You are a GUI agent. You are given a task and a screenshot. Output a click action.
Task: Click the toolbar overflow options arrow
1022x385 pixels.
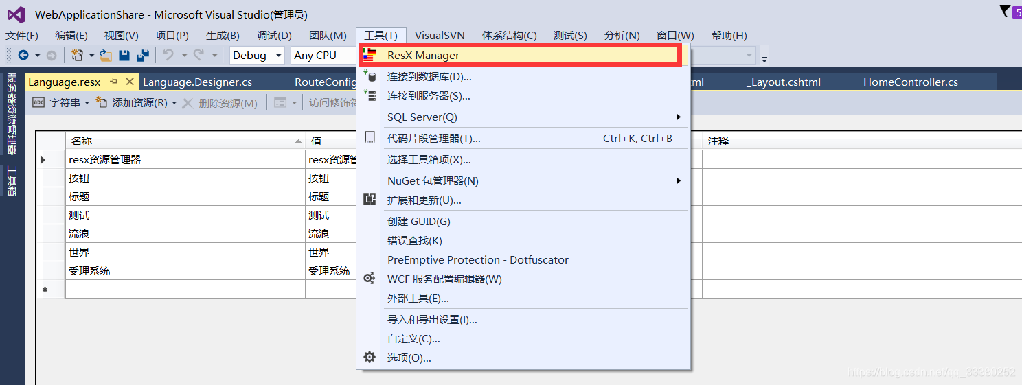764,58
